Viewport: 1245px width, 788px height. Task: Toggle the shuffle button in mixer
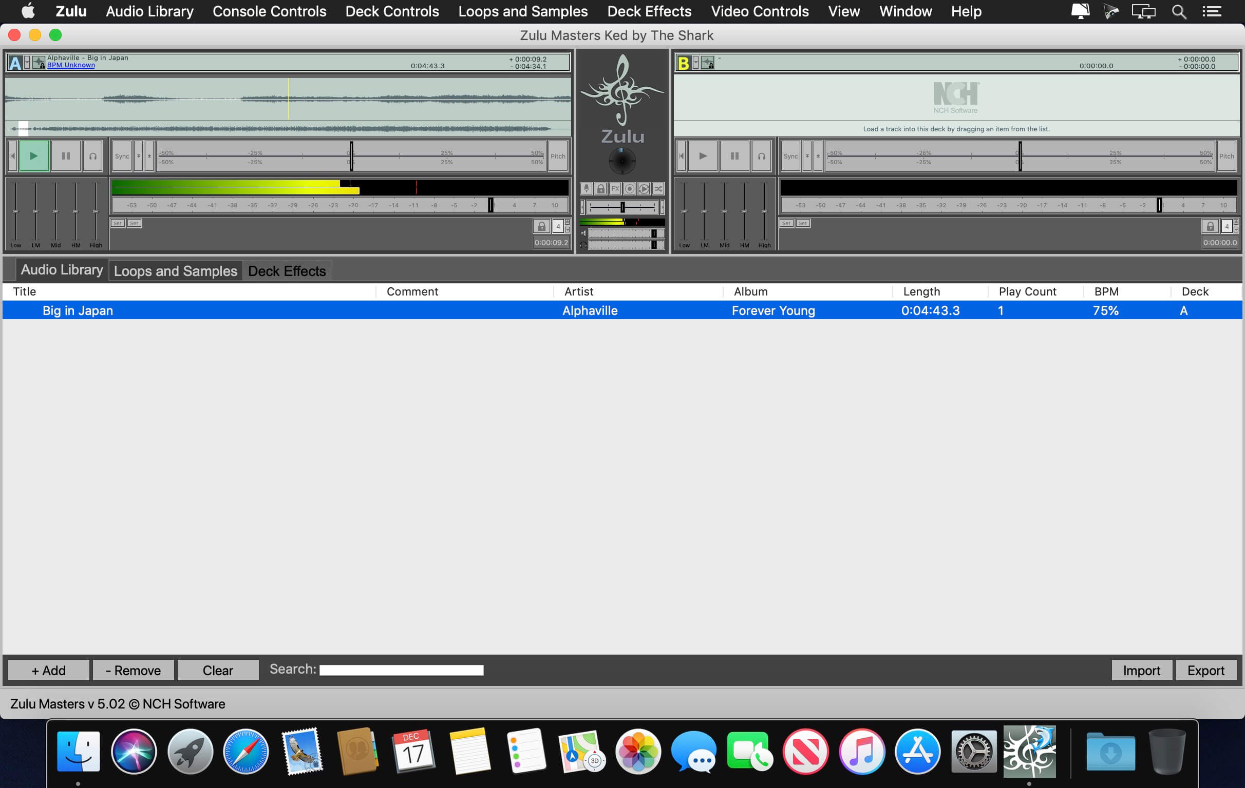click(658, 188)
